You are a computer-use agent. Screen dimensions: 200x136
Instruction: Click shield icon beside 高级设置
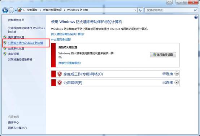pyautogui.click(x=5, y=54)
